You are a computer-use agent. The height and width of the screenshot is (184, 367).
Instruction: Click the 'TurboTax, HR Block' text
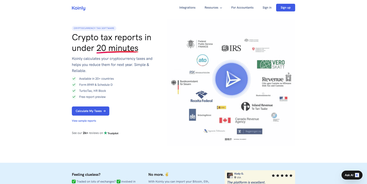pos(93,91)
